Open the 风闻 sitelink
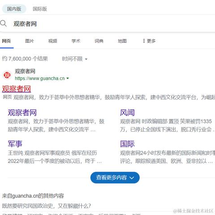This screenshot has width=215, height=215. click(x=127, y=112)
